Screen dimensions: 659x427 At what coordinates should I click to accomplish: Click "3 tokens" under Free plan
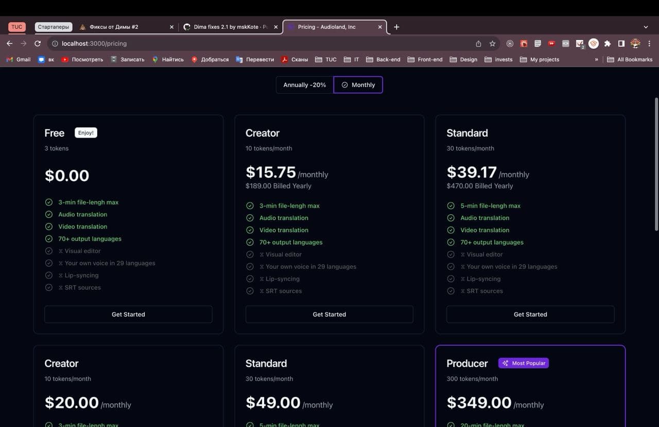coord(56,148)
